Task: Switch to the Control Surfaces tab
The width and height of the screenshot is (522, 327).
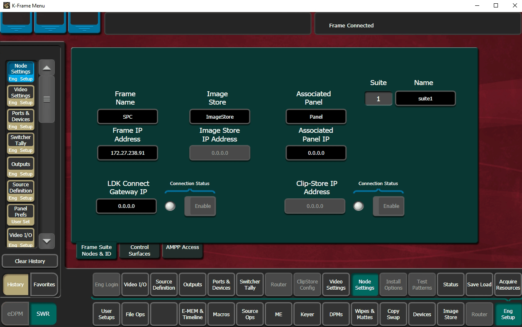Action: point(139,250)
